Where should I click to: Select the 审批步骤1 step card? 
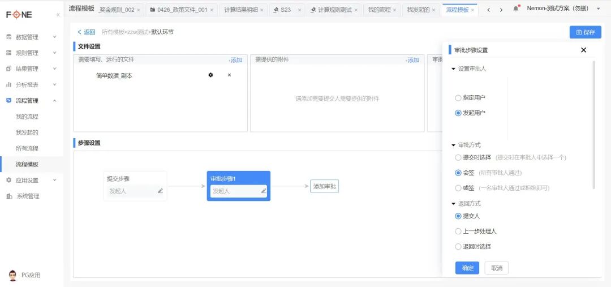coord(239,186)
